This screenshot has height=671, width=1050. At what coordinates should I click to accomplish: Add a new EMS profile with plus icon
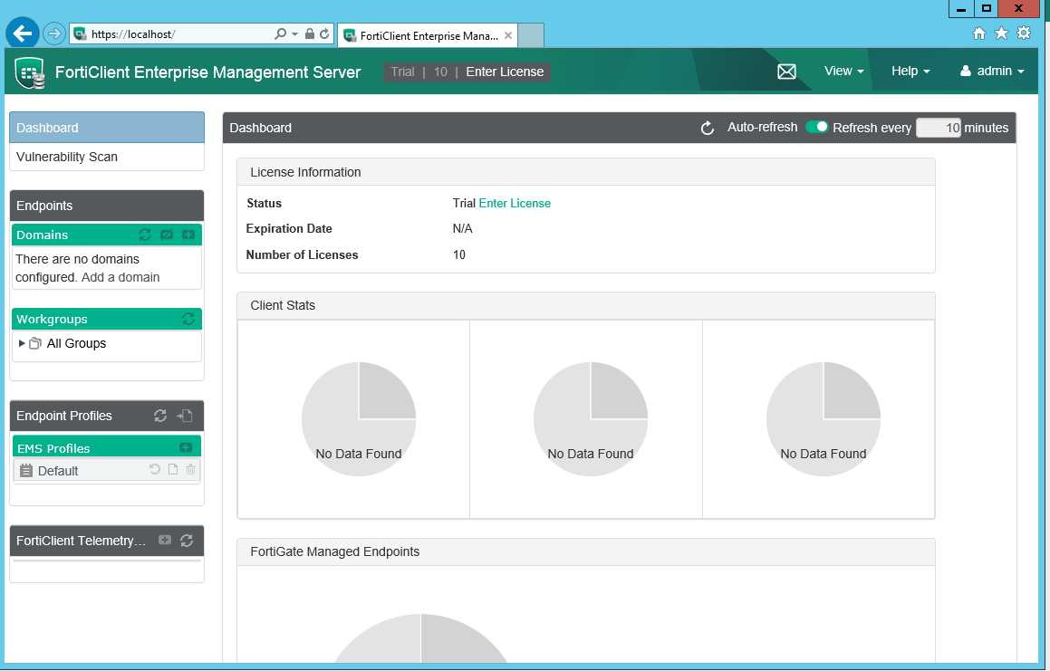(186, 447)
